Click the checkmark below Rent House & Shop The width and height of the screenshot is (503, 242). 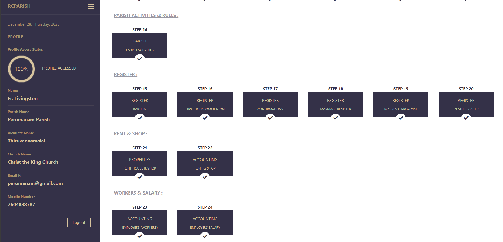point(140,177)
